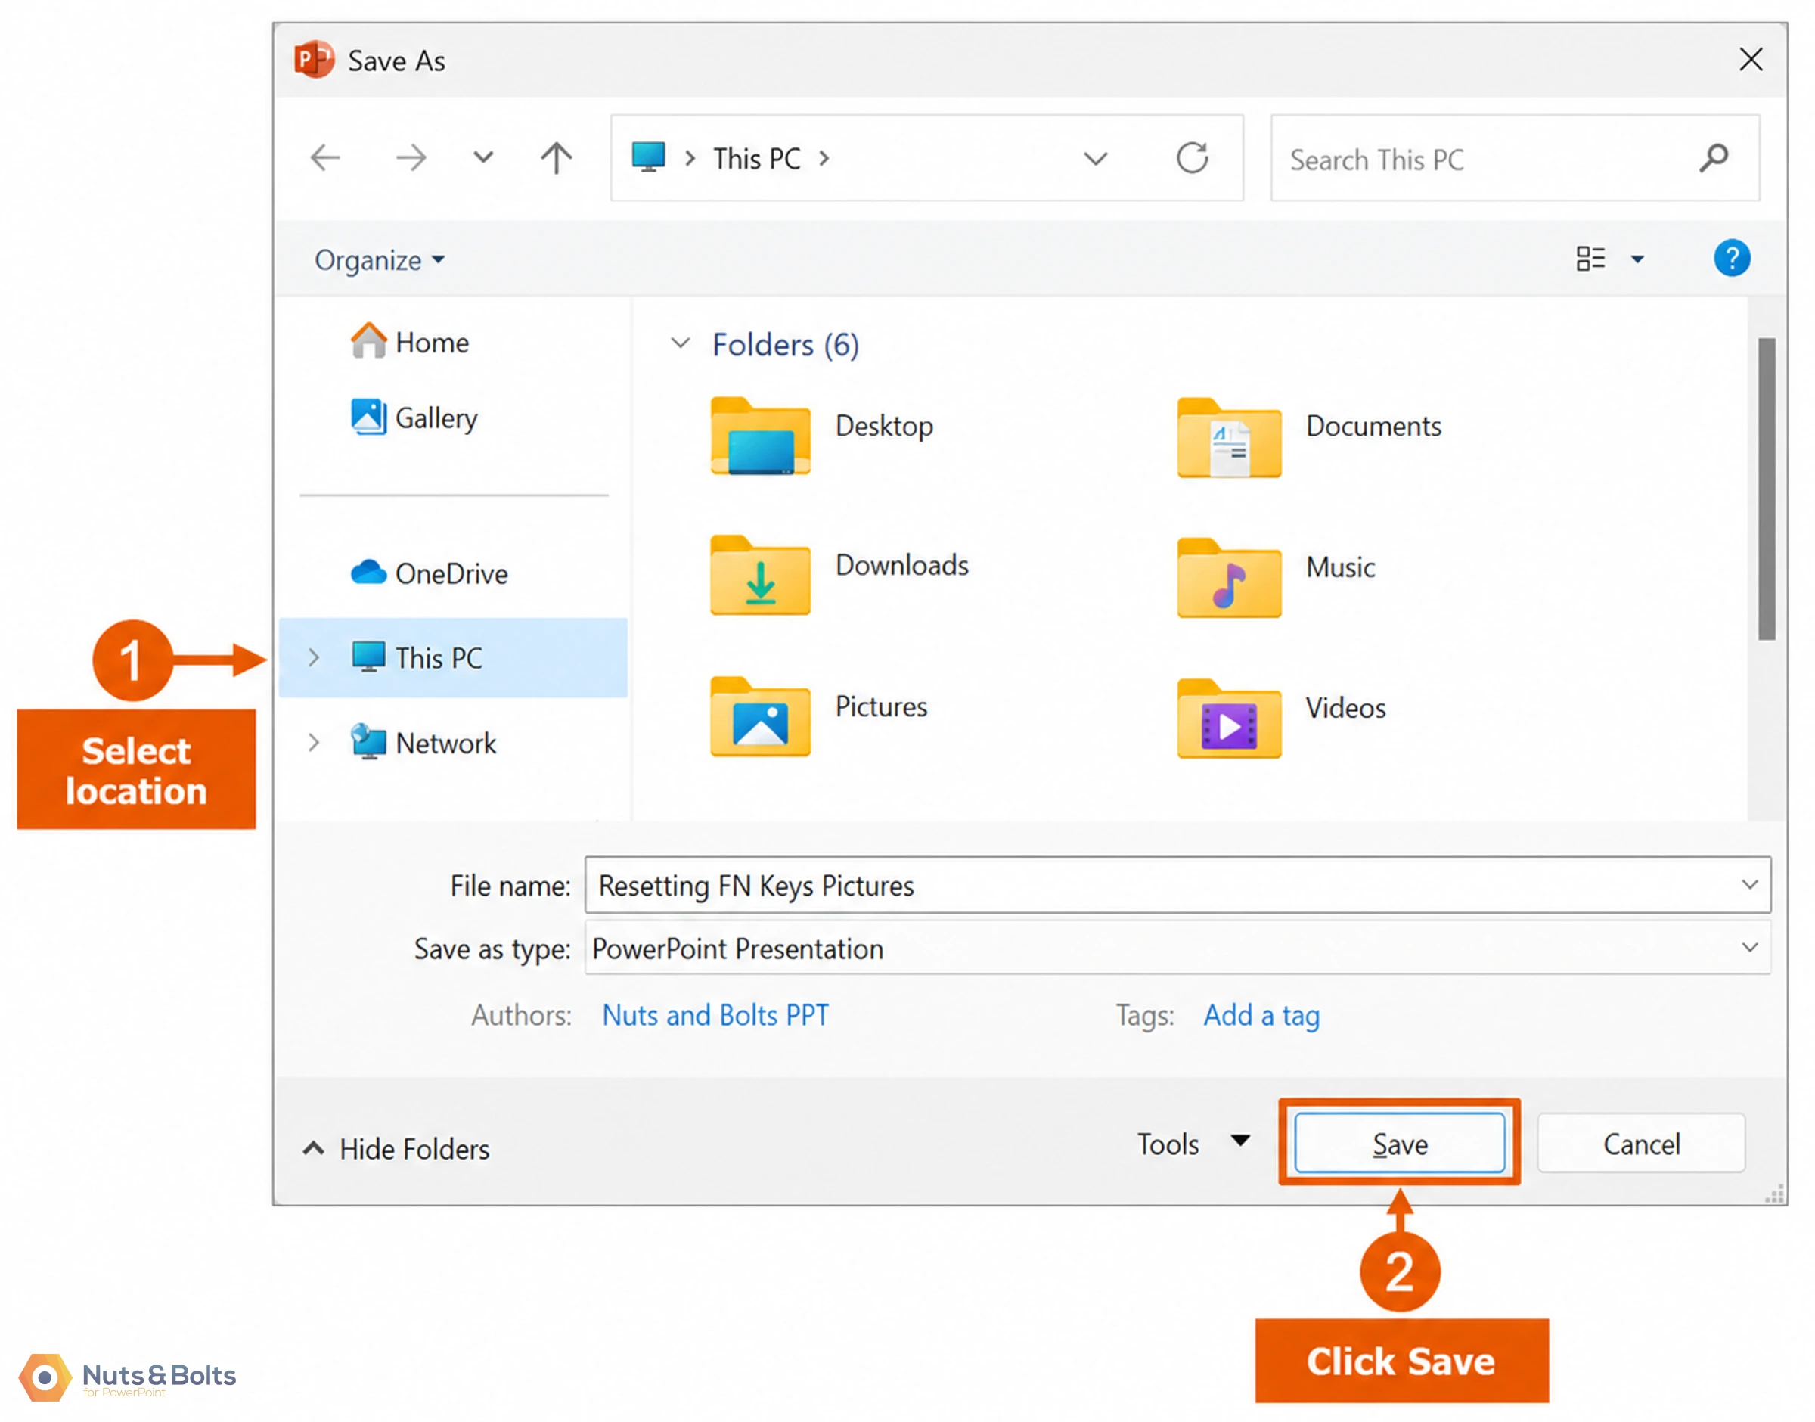Close the Save As dialog
Viewport: 1815px width, 1422px height.
click(1750, 59)
